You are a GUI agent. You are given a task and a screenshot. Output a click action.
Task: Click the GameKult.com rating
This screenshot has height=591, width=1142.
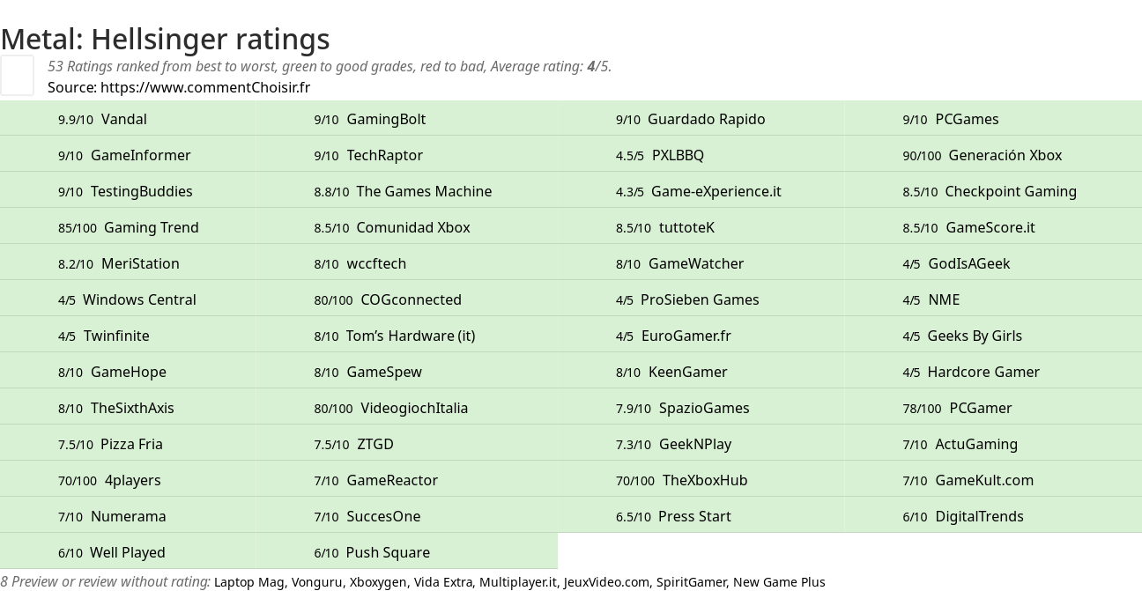tap(993, 480)
